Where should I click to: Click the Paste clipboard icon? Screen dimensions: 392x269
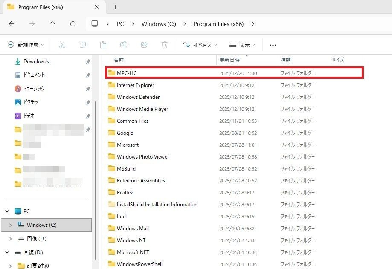tap(103, 45)
